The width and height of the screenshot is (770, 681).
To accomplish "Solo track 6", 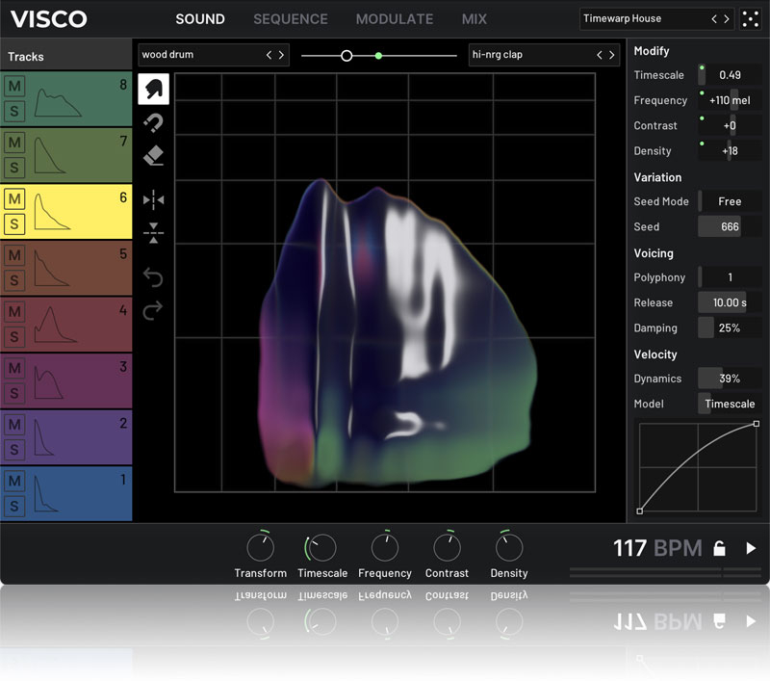I will [x=14, y=224].
